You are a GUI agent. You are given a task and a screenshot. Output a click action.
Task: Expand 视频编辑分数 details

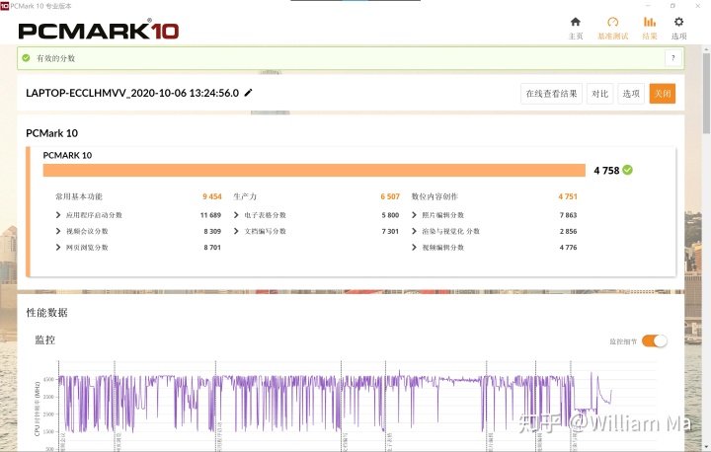point(415,247)
